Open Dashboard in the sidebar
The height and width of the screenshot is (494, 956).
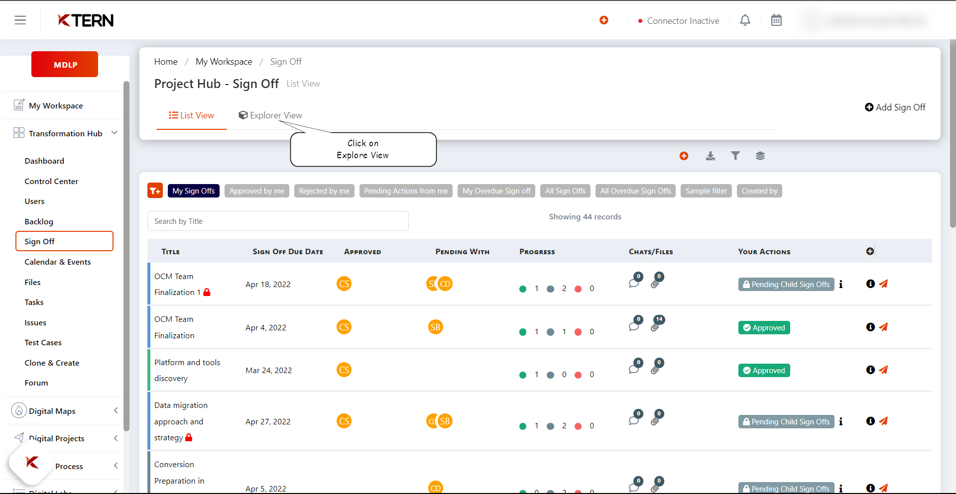(44, 161)
